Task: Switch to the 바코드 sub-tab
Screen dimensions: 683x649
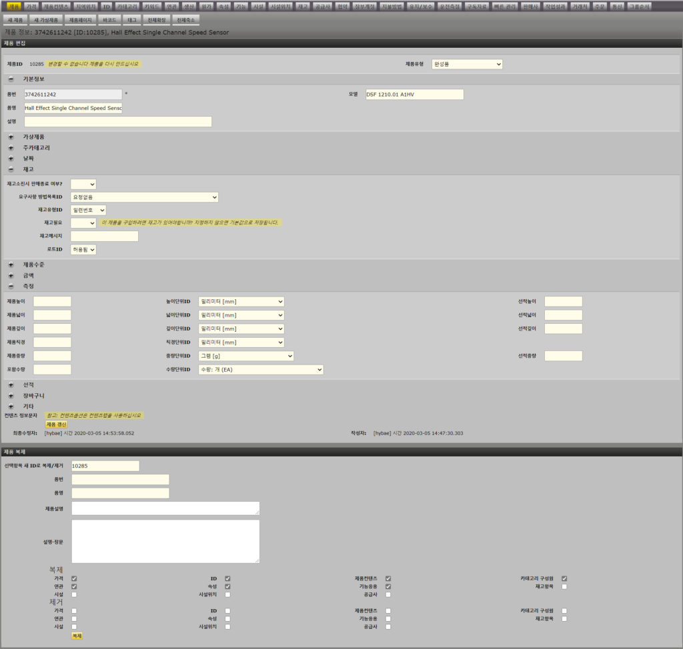Action: (109, 20)
